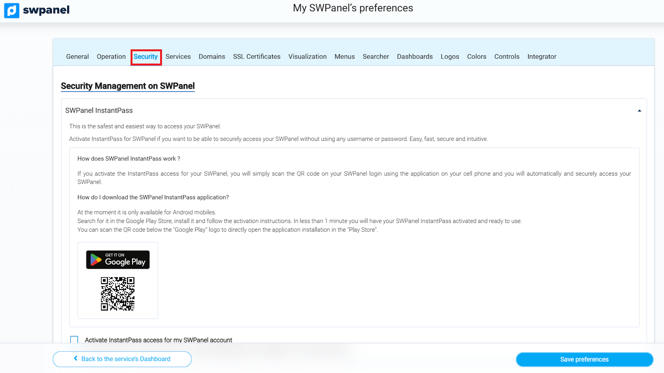The height and width of the screenshot is (373, 664).
Task: Click the InstantPass QR code image
Action: coord(117,294)
